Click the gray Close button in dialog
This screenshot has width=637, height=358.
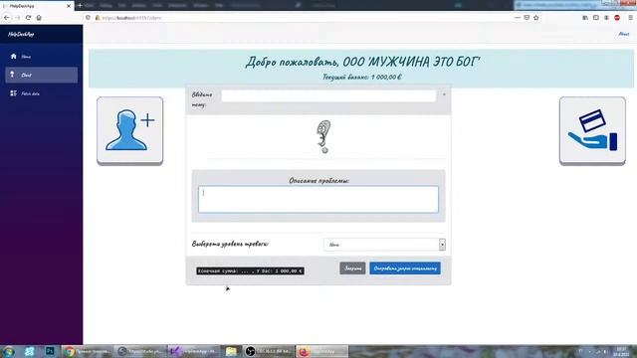click(352, 268)
